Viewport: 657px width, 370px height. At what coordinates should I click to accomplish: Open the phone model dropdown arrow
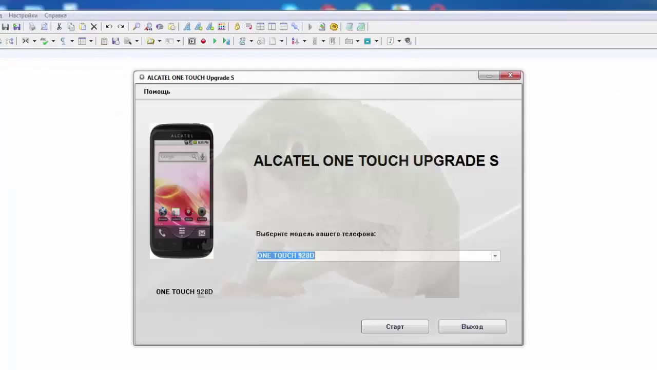click(x=495, y=255)
